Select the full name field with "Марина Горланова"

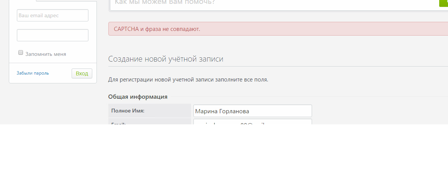252,111
